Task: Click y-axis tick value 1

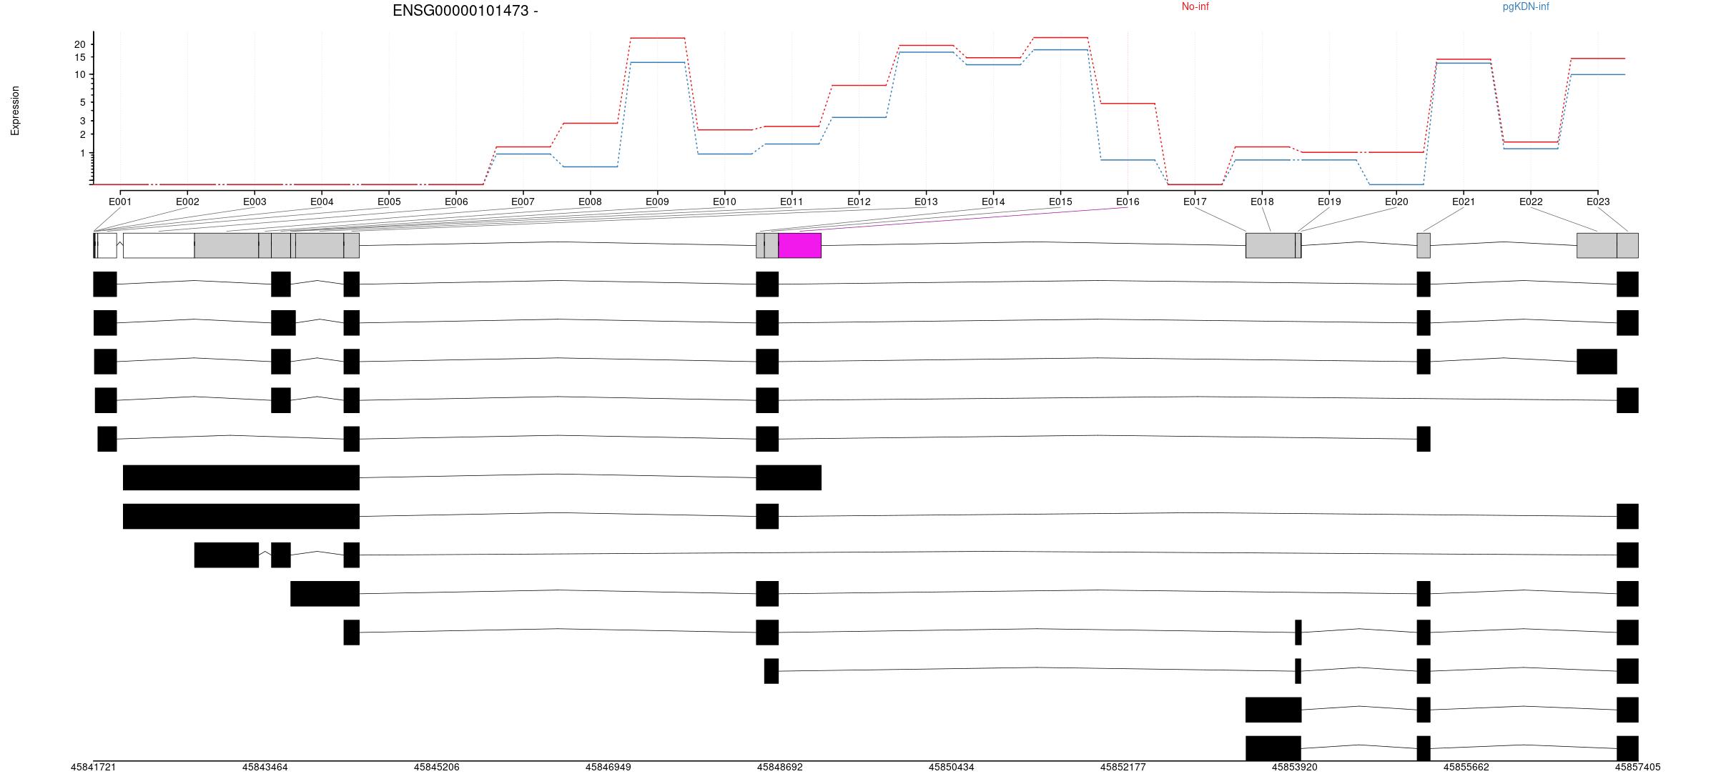Action: pos(82,153)
